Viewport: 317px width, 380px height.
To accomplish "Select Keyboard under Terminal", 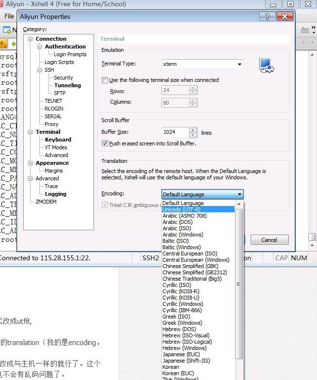I will click(x=58, y=140).
